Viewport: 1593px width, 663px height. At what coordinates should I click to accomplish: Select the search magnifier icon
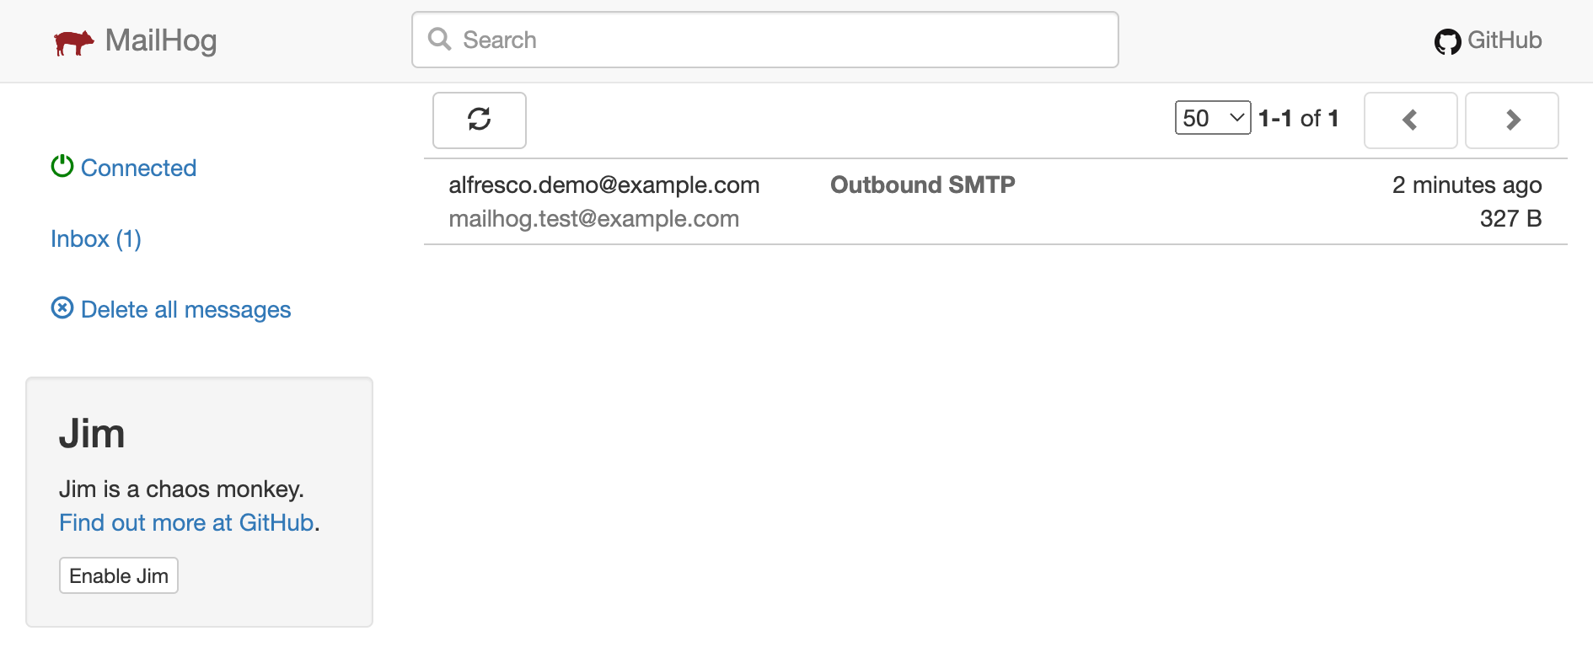click(439, 39)
